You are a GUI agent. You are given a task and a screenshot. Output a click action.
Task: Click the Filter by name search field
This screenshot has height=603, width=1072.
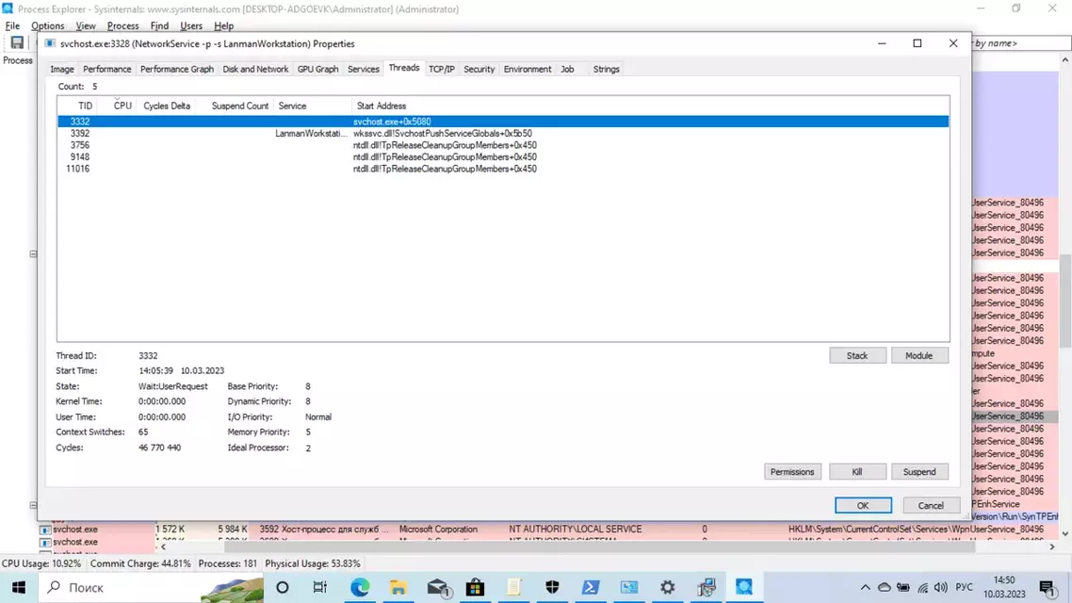pos(1021,43)
